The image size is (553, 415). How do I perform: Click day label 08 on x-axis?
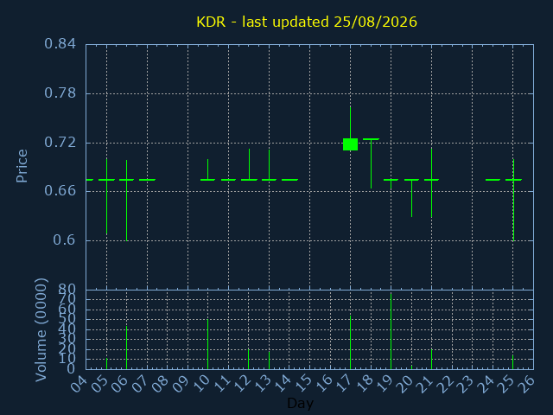(160, 384)
